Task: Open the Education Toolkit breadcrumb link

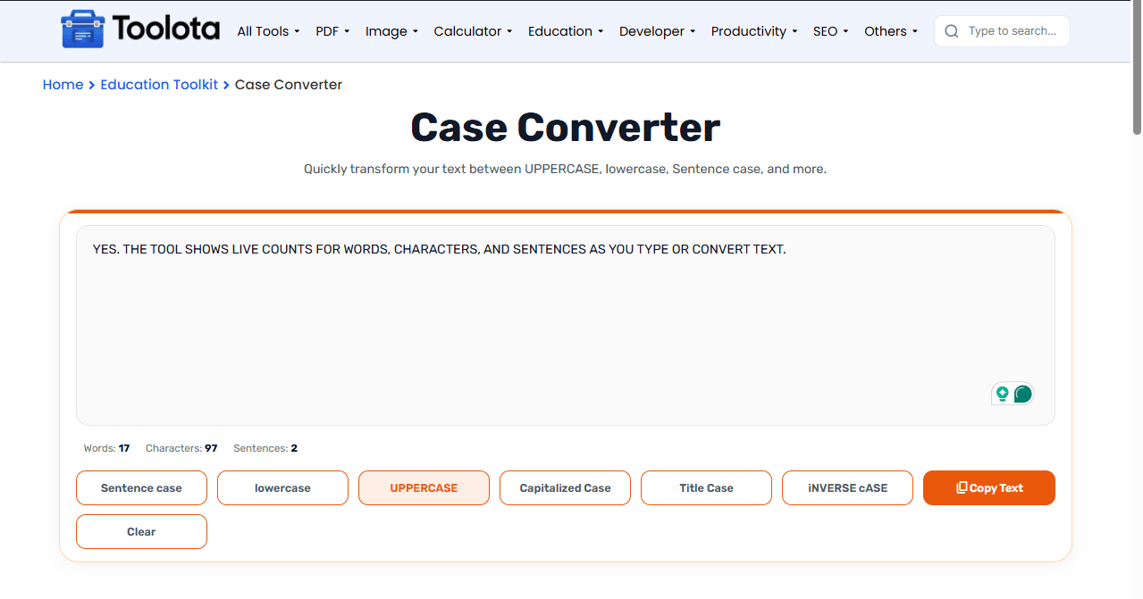Action: [159, 85]
